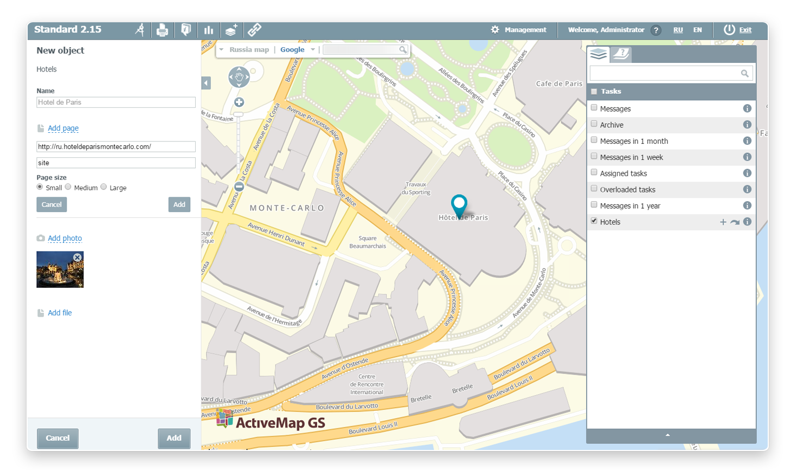The height and width of the screenshot is (470, 797).
Task: Show info for the Archive layer
Action: [x=747, y=125]
